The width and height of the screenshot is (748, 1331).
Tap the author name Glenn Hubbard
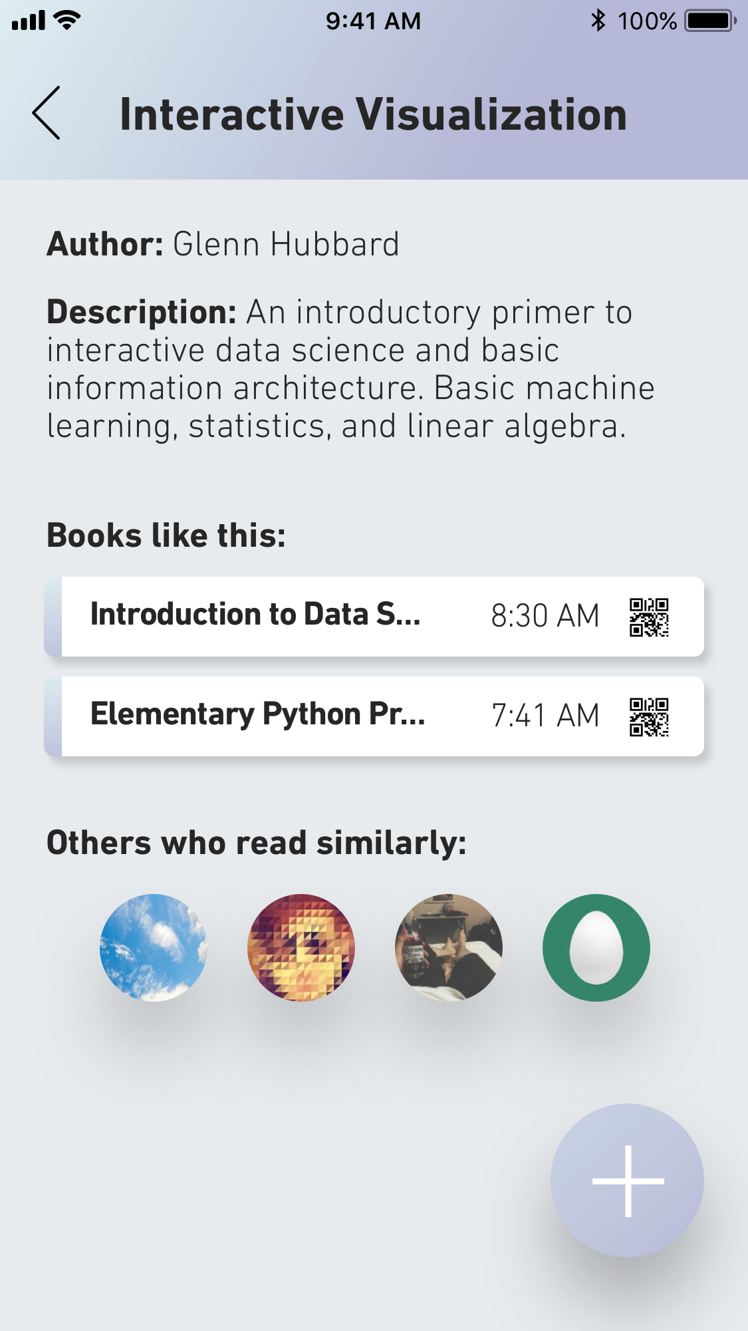[286, 244]
